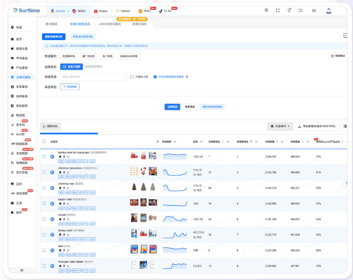Click the fullscreen expand icon in the top bar
This screenshot has width=353, height=280.
point(278,10)
